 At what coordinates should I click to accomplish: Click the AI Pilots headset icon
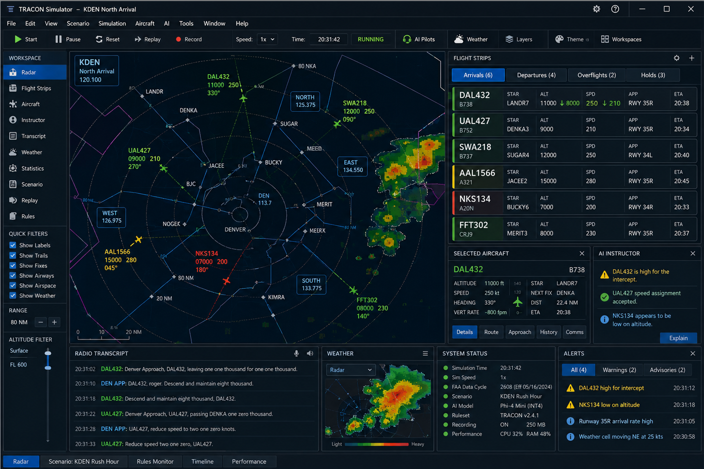click(x=407, y=39)
